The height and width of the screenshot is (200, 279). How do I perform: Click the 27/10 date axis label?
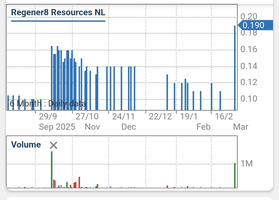pyautogui.click(x=87, y=117)
